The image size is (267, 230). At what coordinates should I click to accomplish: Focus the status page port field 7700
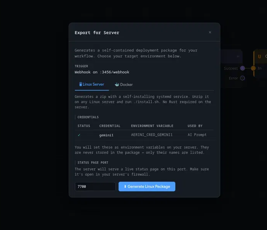point(95,187)
